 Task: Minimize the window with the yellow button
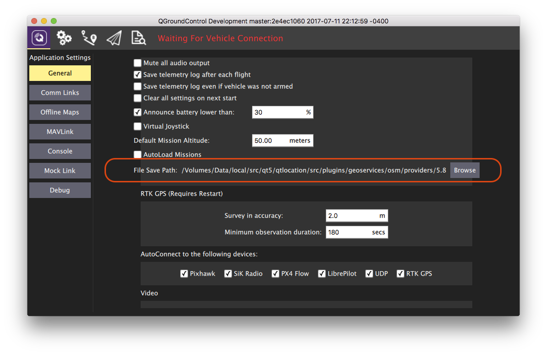coord(44,21)
